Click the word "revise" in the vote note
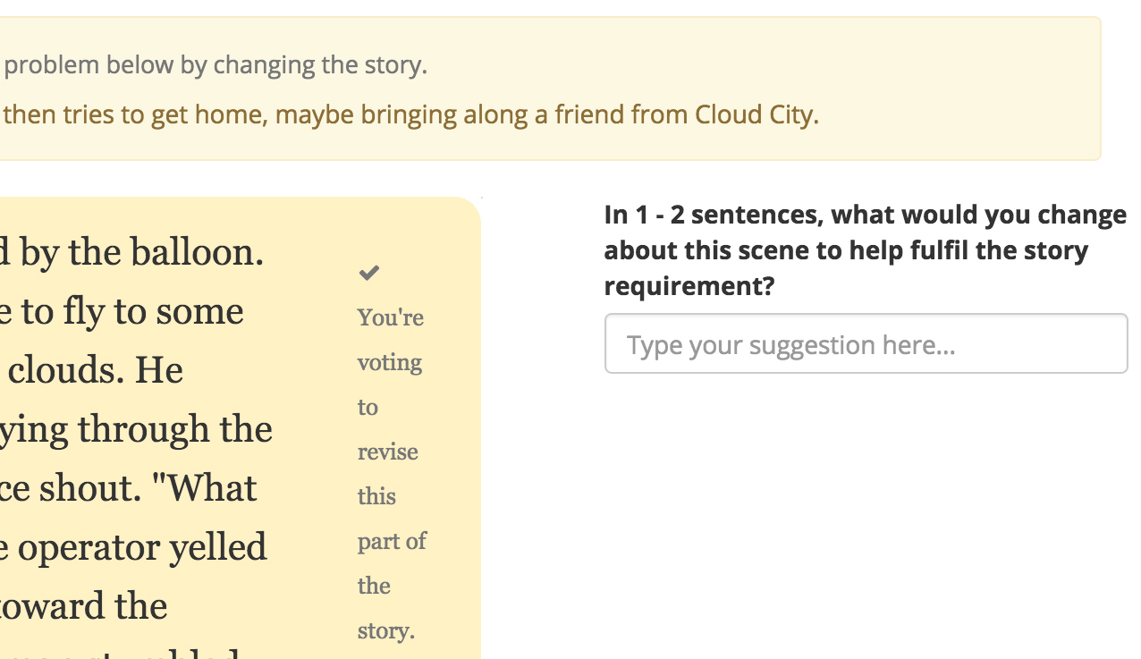 [x=387, y=452]
